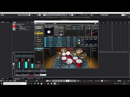The width and height of the screenshot is (130, 97).
Task: Toggle the Room microphone on/off
Action: coord(45,44)
